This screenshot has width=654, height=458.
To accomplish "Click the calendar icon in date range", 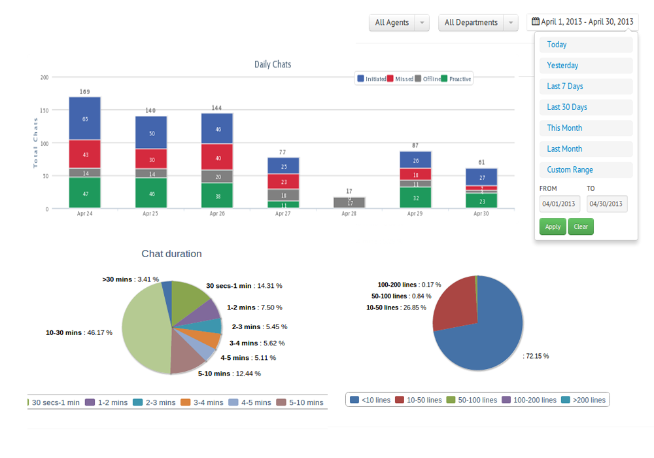I will pos(535,22).
